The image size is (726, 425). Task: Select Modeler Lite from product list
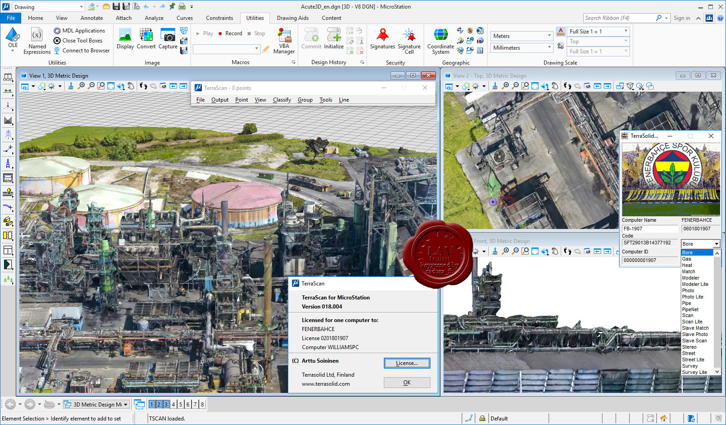click(695, 284)
